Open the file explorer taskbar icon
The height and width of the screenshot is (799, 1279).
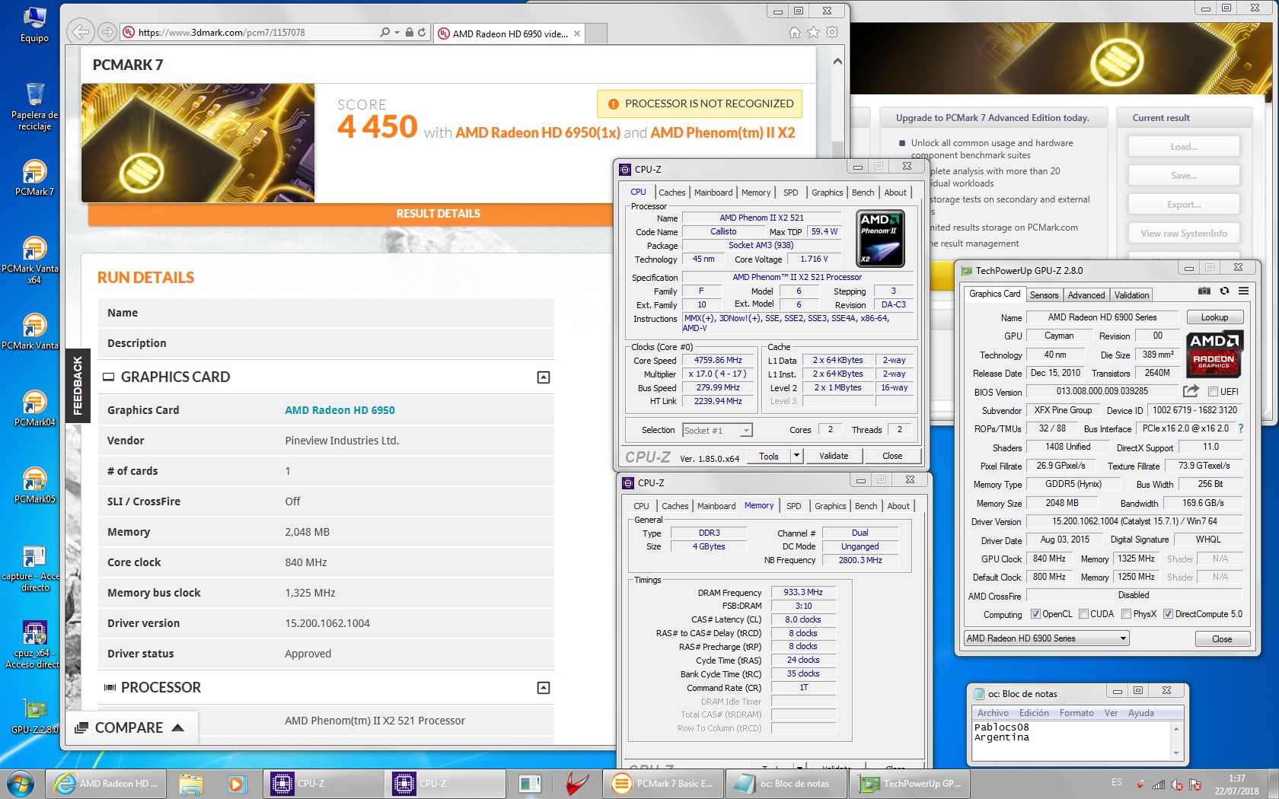click(x=191, y=783)
